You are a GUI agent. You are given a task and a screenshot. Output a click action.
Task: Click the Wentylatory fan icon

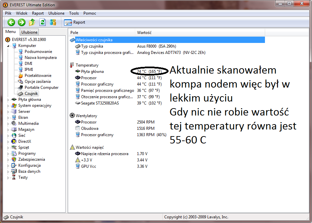[x=72, y=115]
